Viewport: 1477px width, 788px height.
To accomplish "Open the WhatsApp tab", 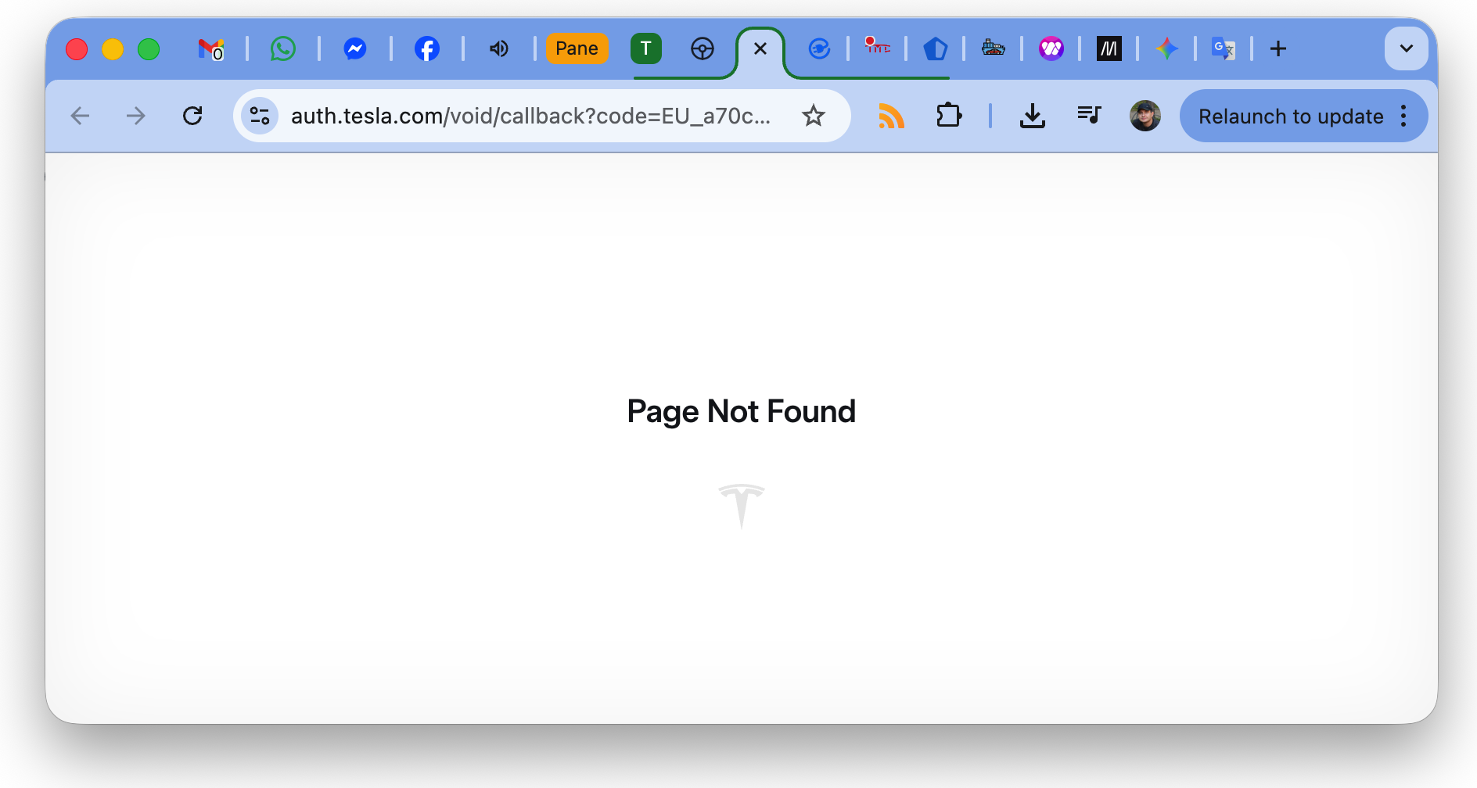I will (283, 49).
